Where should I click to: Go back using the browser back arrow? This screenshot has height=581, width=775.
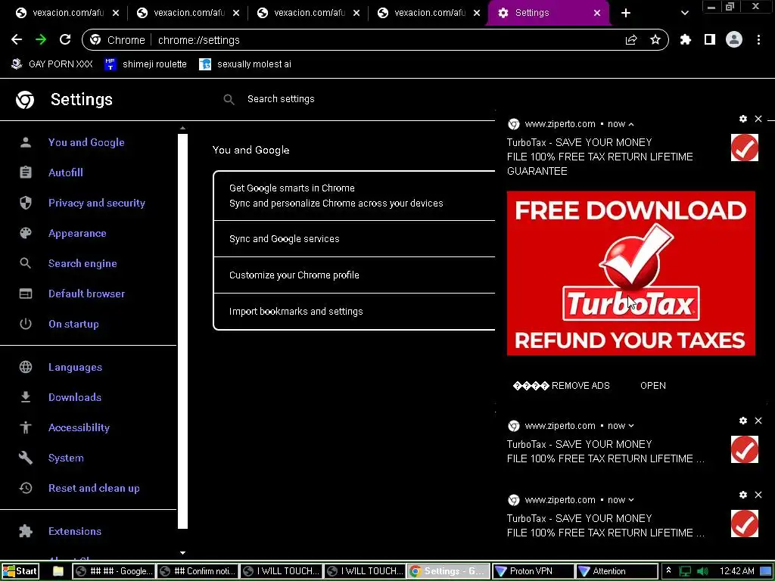[x=17, y=39]
